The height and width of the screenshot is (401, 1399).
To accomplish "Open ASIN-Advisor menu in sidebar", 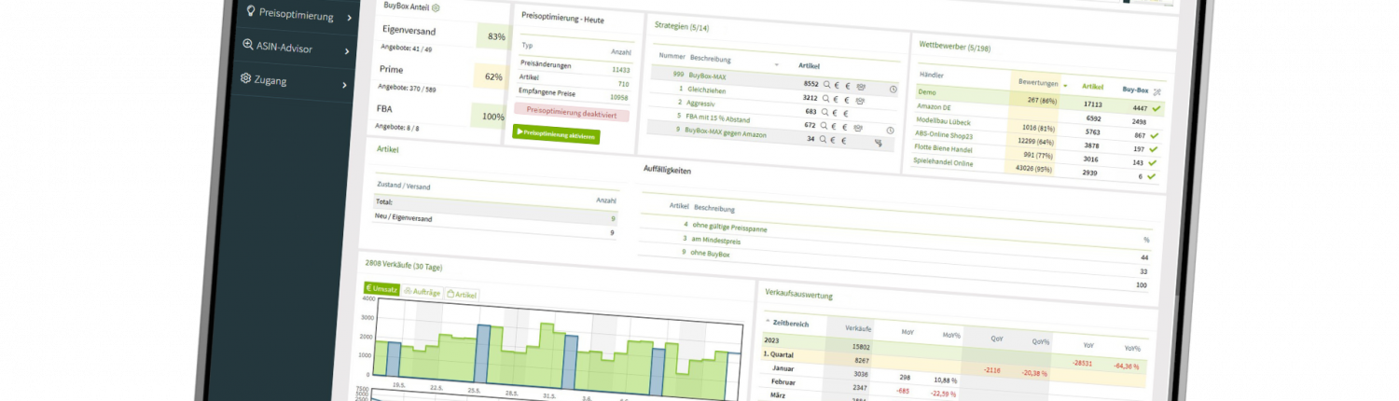I will [x=284, y=48].
